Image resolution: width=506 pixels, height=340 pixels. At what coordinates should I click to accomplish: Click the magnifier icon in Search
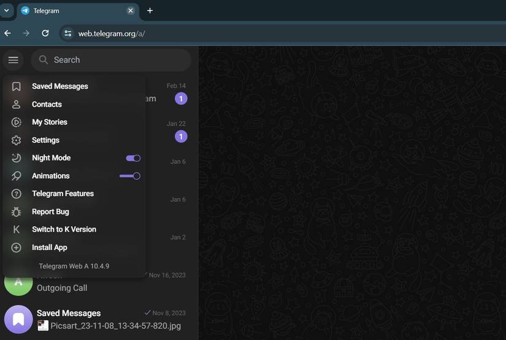[x=44, y=59]
